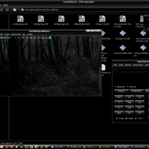Viewport: 149px width, 149px height.
Task: Launch Firefox from the panel launcher
Action: pos(7,147)
